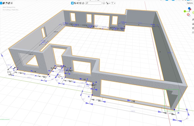Click the blue X marker beside 7.04 m end
This screenshot has width=194, height=126.
coord(178,113)
